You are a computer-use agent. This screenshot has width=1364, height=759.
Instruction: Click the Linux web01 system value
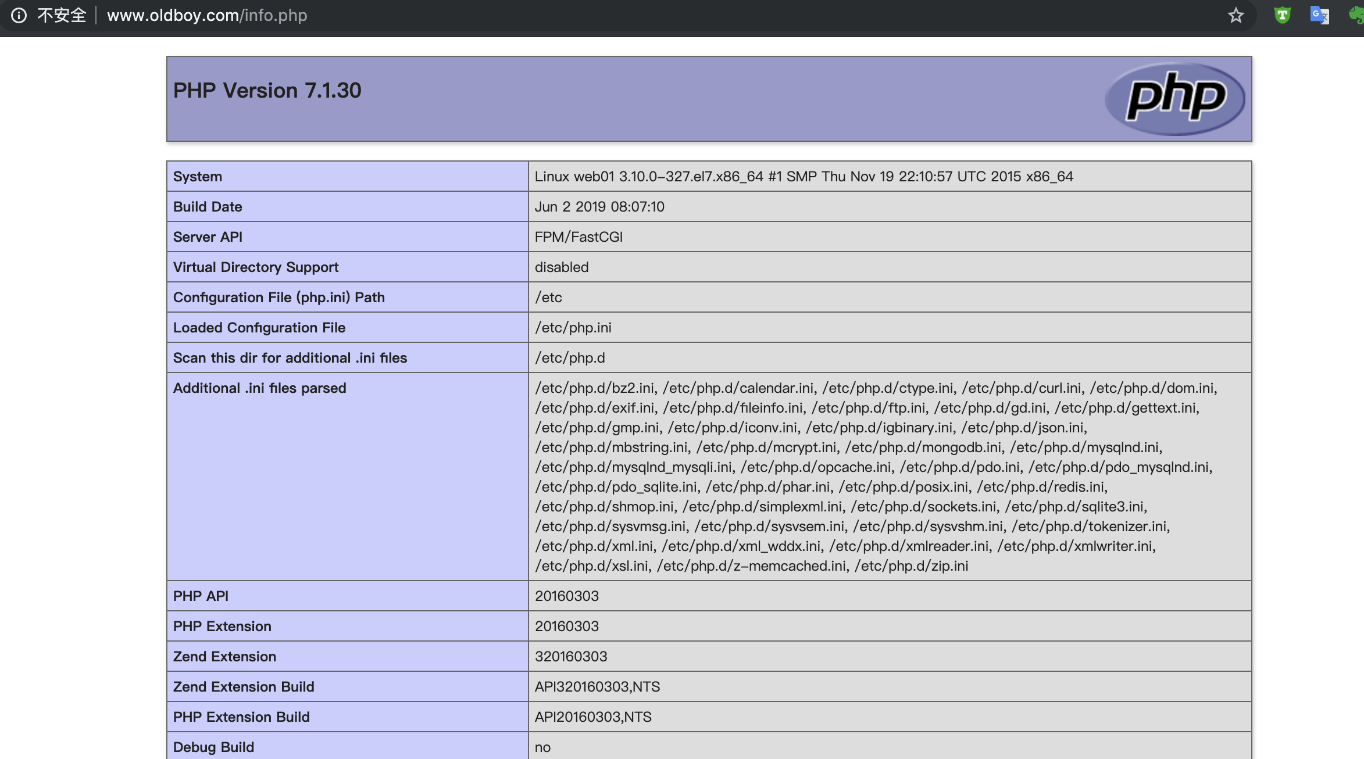[x=804, y=177]
